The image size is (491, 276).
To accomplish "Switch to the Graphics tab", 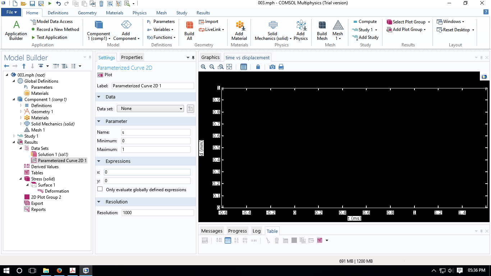I will [210, 57].
